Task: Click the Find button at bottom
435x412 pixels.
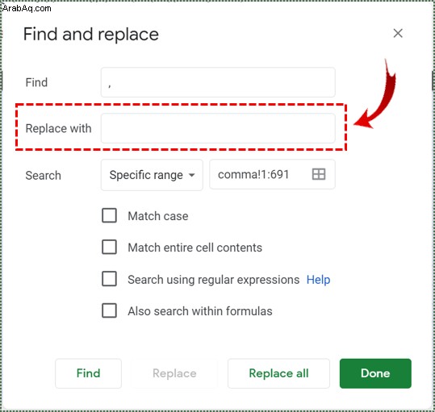Action: (x=88, y=373)
